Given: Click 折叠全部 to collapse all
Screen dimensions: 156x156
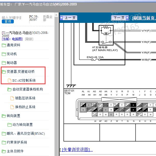Looking at the screenshot, I should [x=48, y=18].
